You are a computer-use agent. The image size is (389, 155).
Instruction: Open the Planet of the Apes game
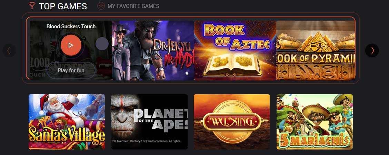[149, 122]
